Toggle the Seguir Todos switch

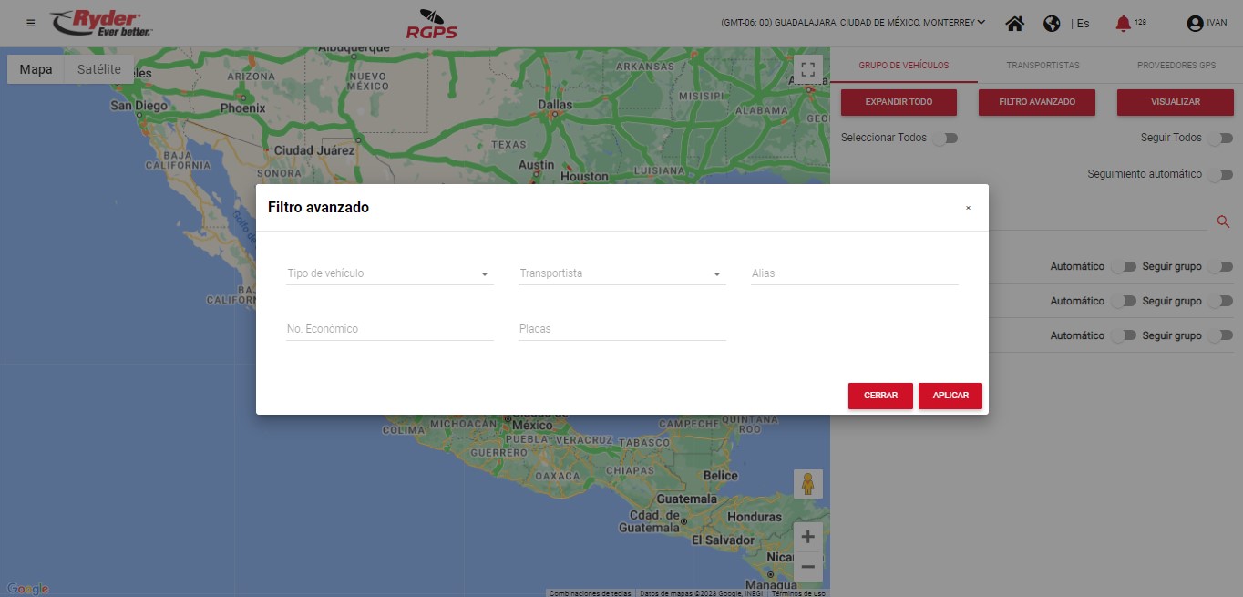[x=1220, y=139]
